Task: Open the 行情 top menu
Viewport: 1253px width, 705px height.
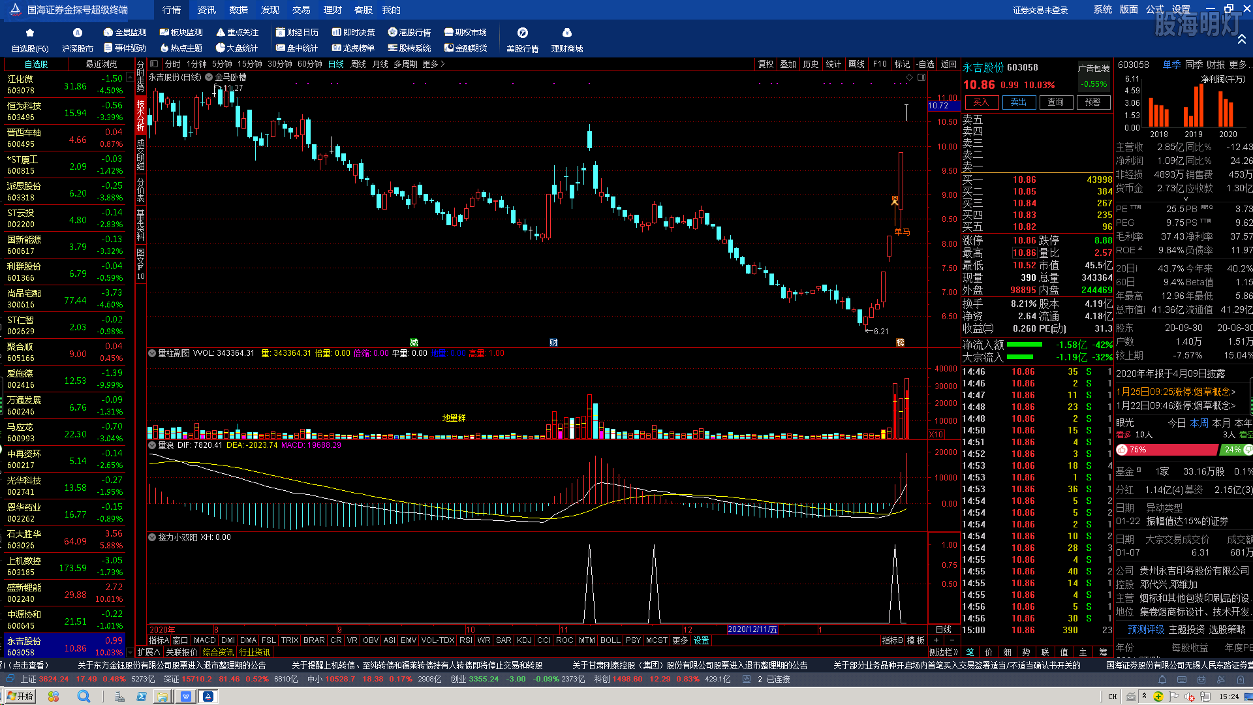Action: [172, 10]
